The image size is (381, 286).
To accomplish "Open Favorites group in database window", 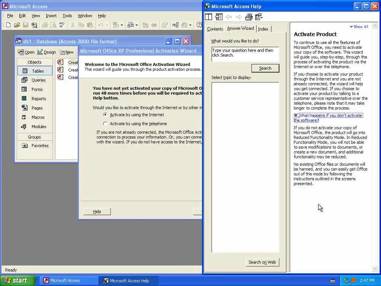I will (x=35, y=146).
